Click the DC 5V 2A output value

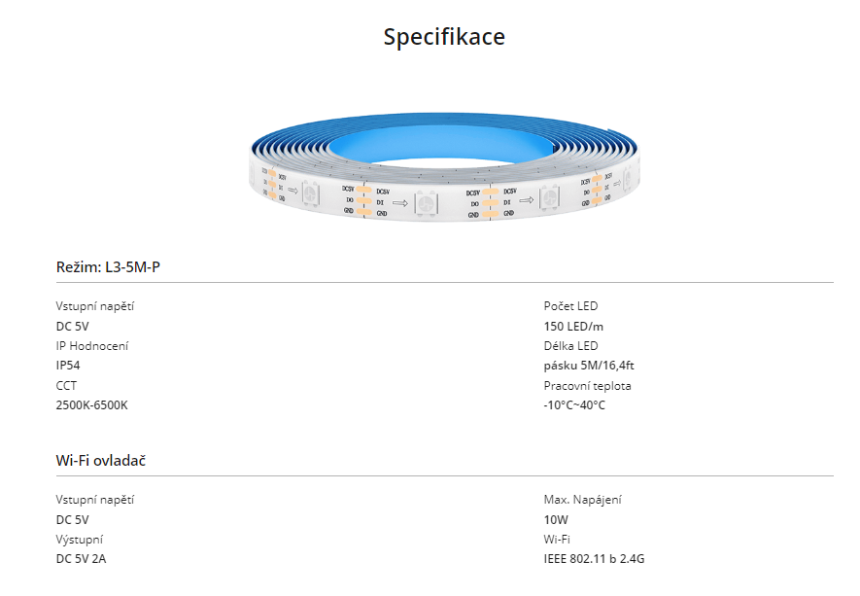click(x=82, y=559)
